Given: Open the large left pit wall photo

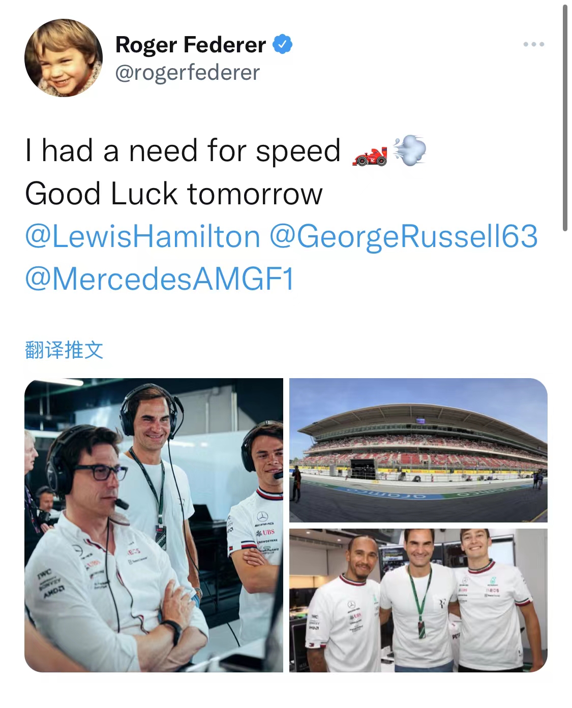Looking at the screenshot, I should tap(154, 525).
